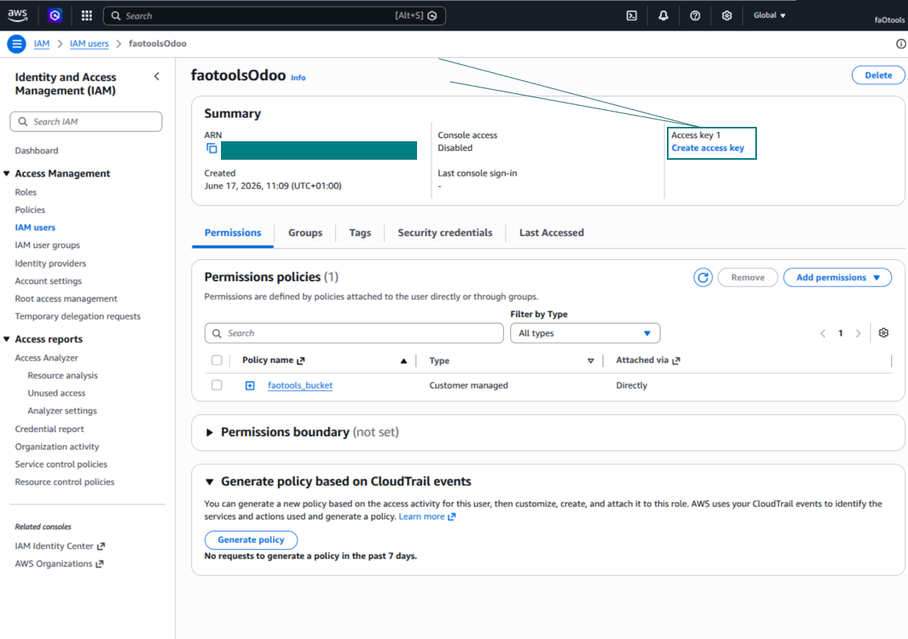This screenshot has height=639, width=908.
Task: Focus the top AWS Search bar
Action: (274, 15)
